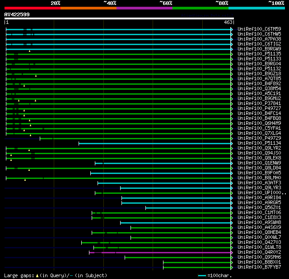Image resolution: width=289 pixels, height=279 pixels.
Task: Open hit UniRef100_Q8LD84
Action: tap(259, 168)
